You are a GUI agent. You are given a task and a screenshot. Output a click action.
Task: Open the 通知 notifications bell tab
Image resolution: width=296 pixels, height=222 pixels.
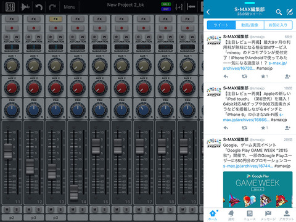click(x=231, y=215)
